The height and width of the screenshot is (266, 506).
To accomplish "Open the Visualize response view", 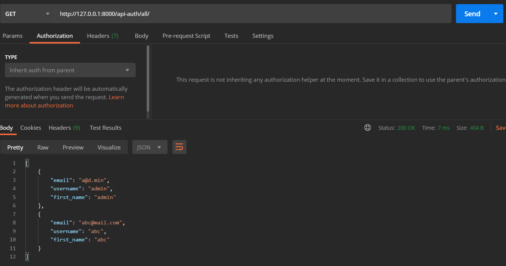I will [x=109, y=147].
